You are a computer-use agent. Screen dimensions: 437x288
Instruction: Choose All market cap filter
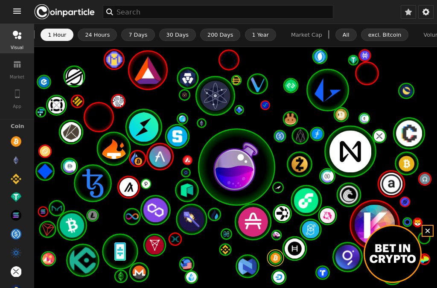pyautogui.click(x=346, y=35)
